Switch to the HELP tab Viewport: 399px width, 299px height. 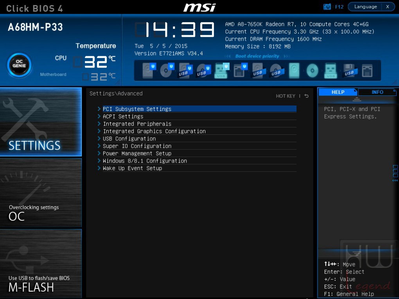(338, 92)
